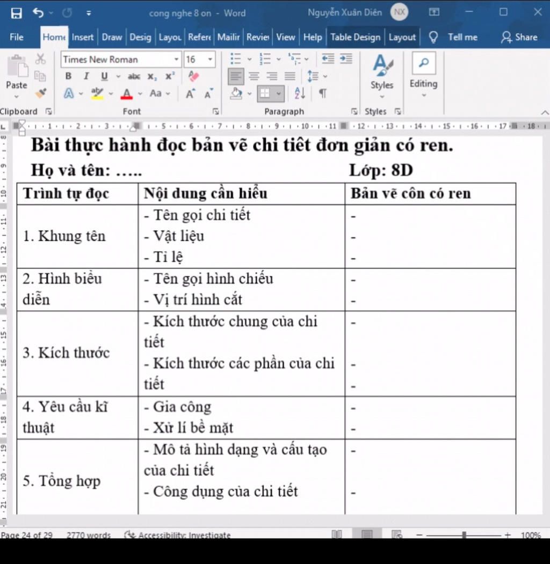
Task: Toggle Underline formatting
Action: coord(104,76)
